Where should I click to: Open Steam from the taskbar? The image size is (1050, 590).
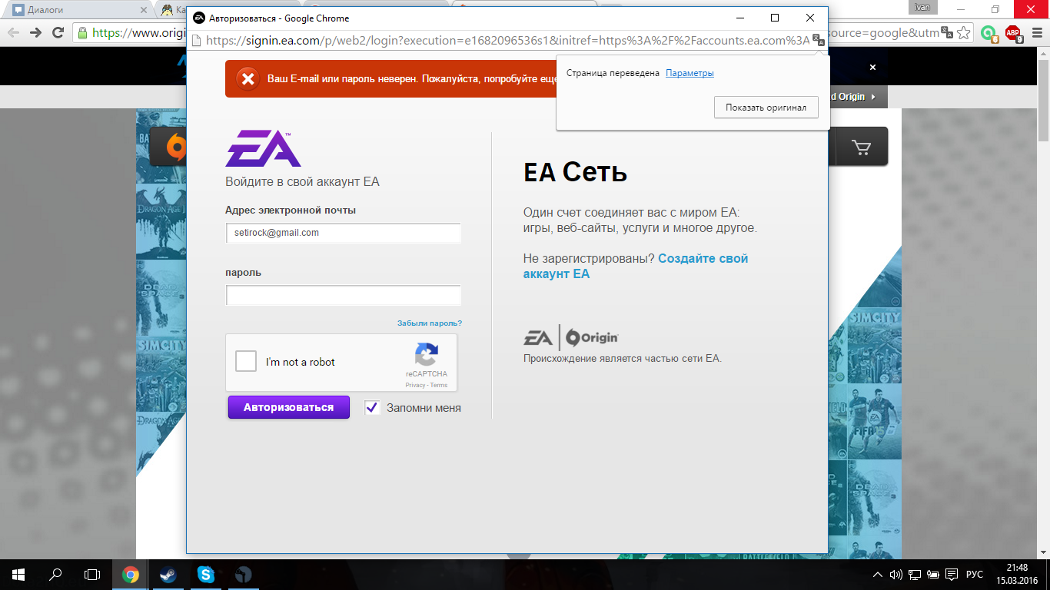167,574
